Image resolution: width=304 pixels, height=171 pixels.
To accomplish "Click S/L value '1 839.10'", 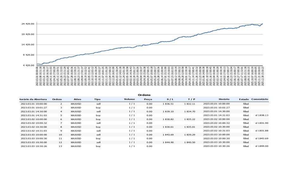I will click(168, 111).
